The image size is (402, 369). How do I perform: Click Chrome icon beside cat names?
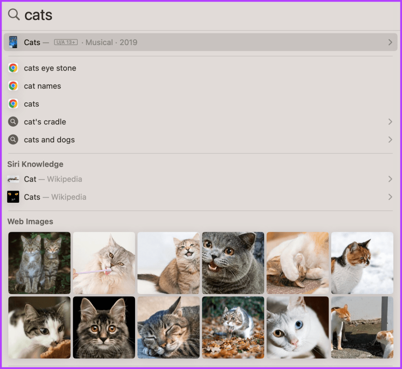pyautogui.click(x=13, y=86)
